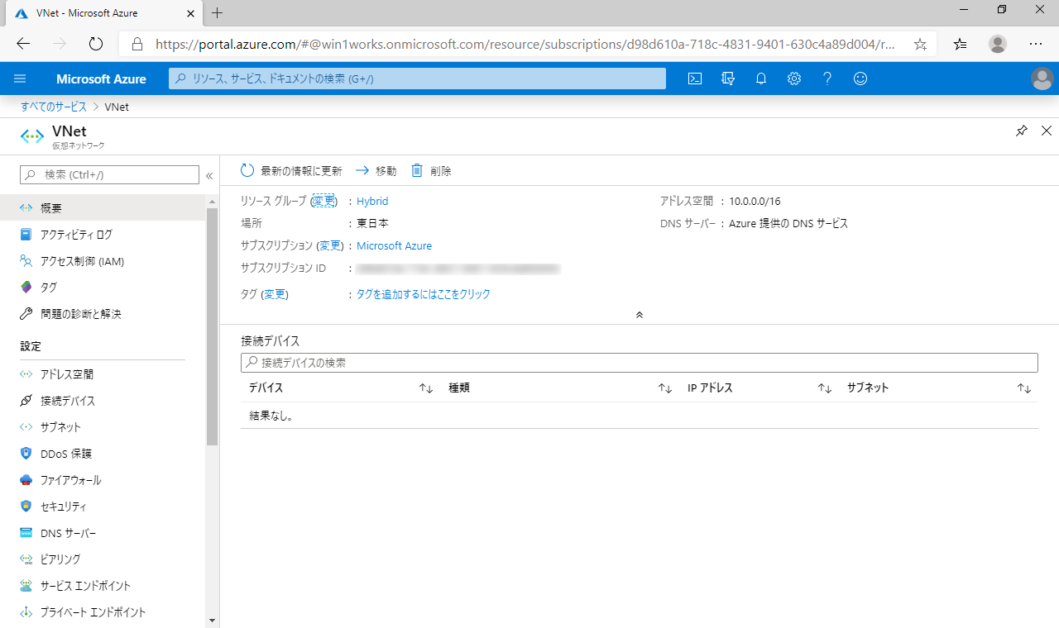Open a new browser tab

pos(218,13)
